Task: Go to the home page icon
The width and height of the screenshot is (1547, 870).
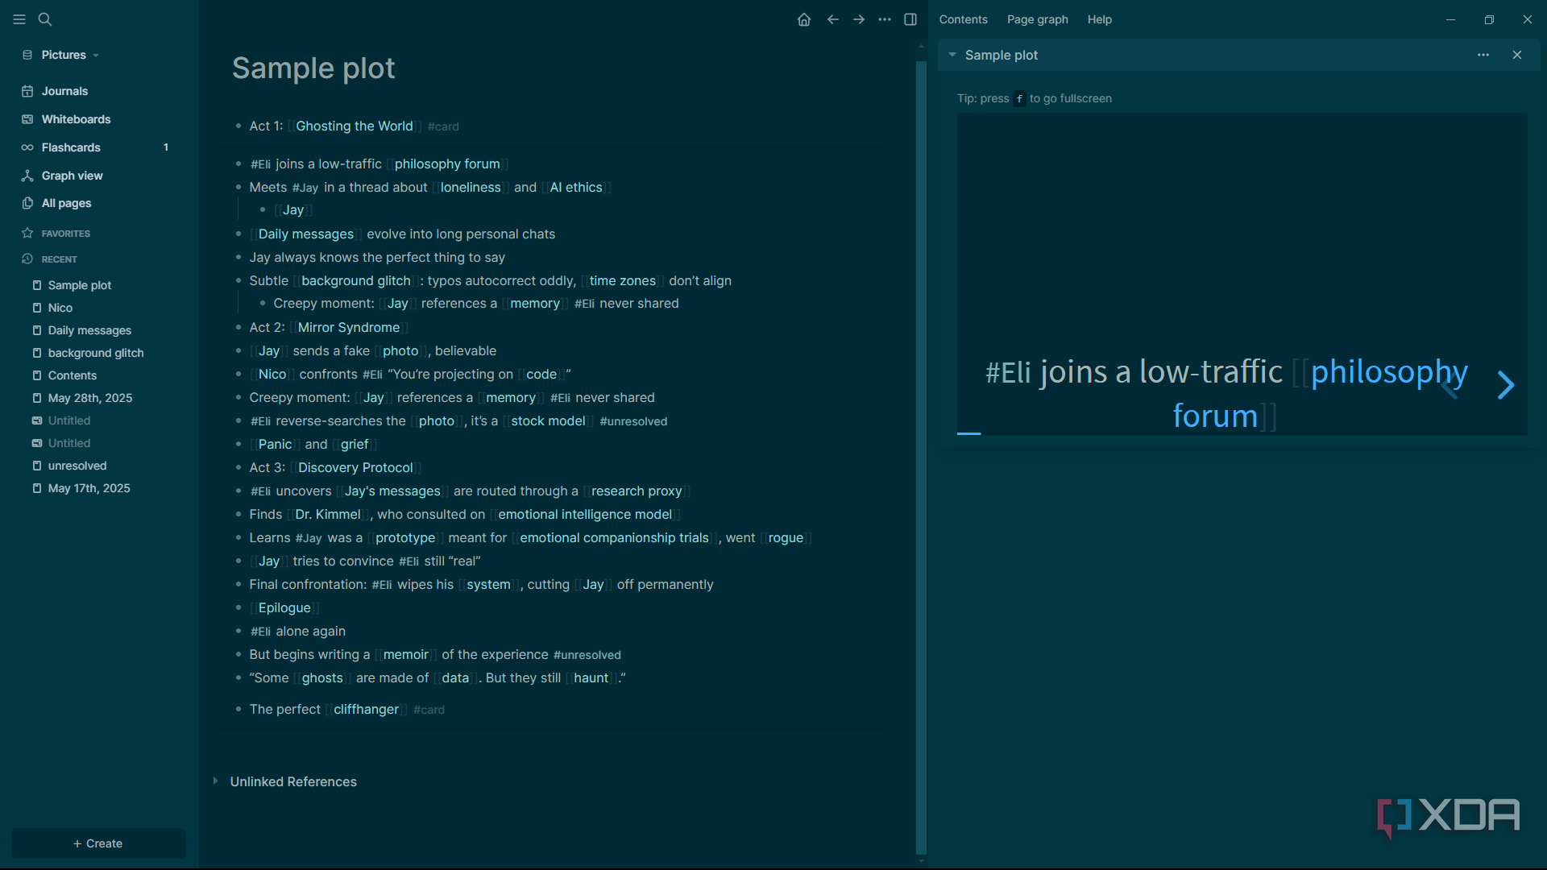Action: coord(804,19)
